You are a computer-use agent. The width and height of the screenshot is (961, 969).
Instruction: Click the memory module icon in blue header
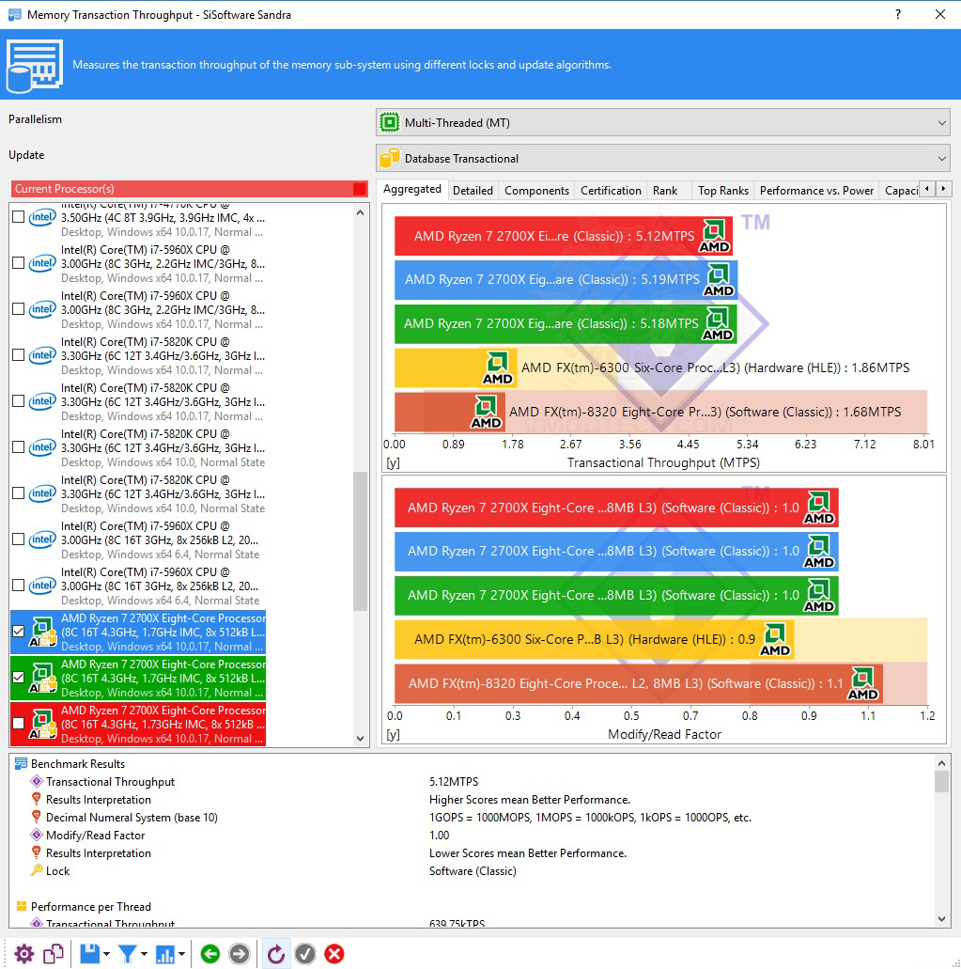coord(34,66)
